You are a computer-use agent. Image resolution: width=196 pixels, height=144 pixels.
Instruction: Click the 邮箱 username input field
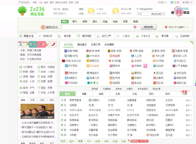tap(144, 14)
